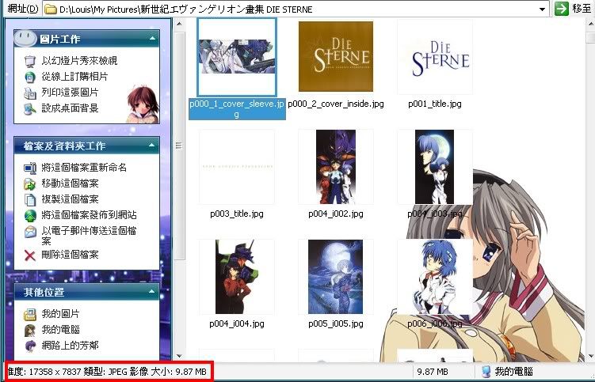Click the set as desktop background icon
The height and width of the screenshot is (382, 595).
pyautogui.click(x=29, y=109)
